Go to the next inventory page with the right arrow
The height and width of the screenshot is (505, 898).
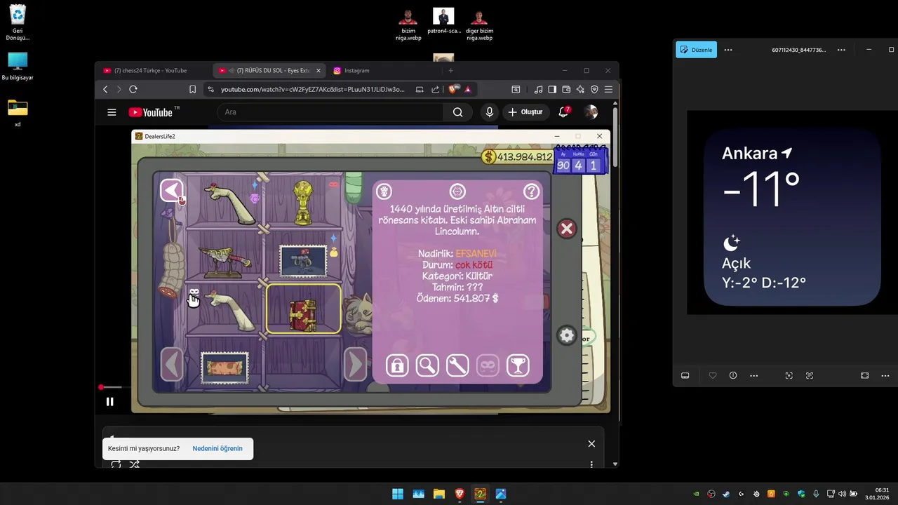click(355, 364)
